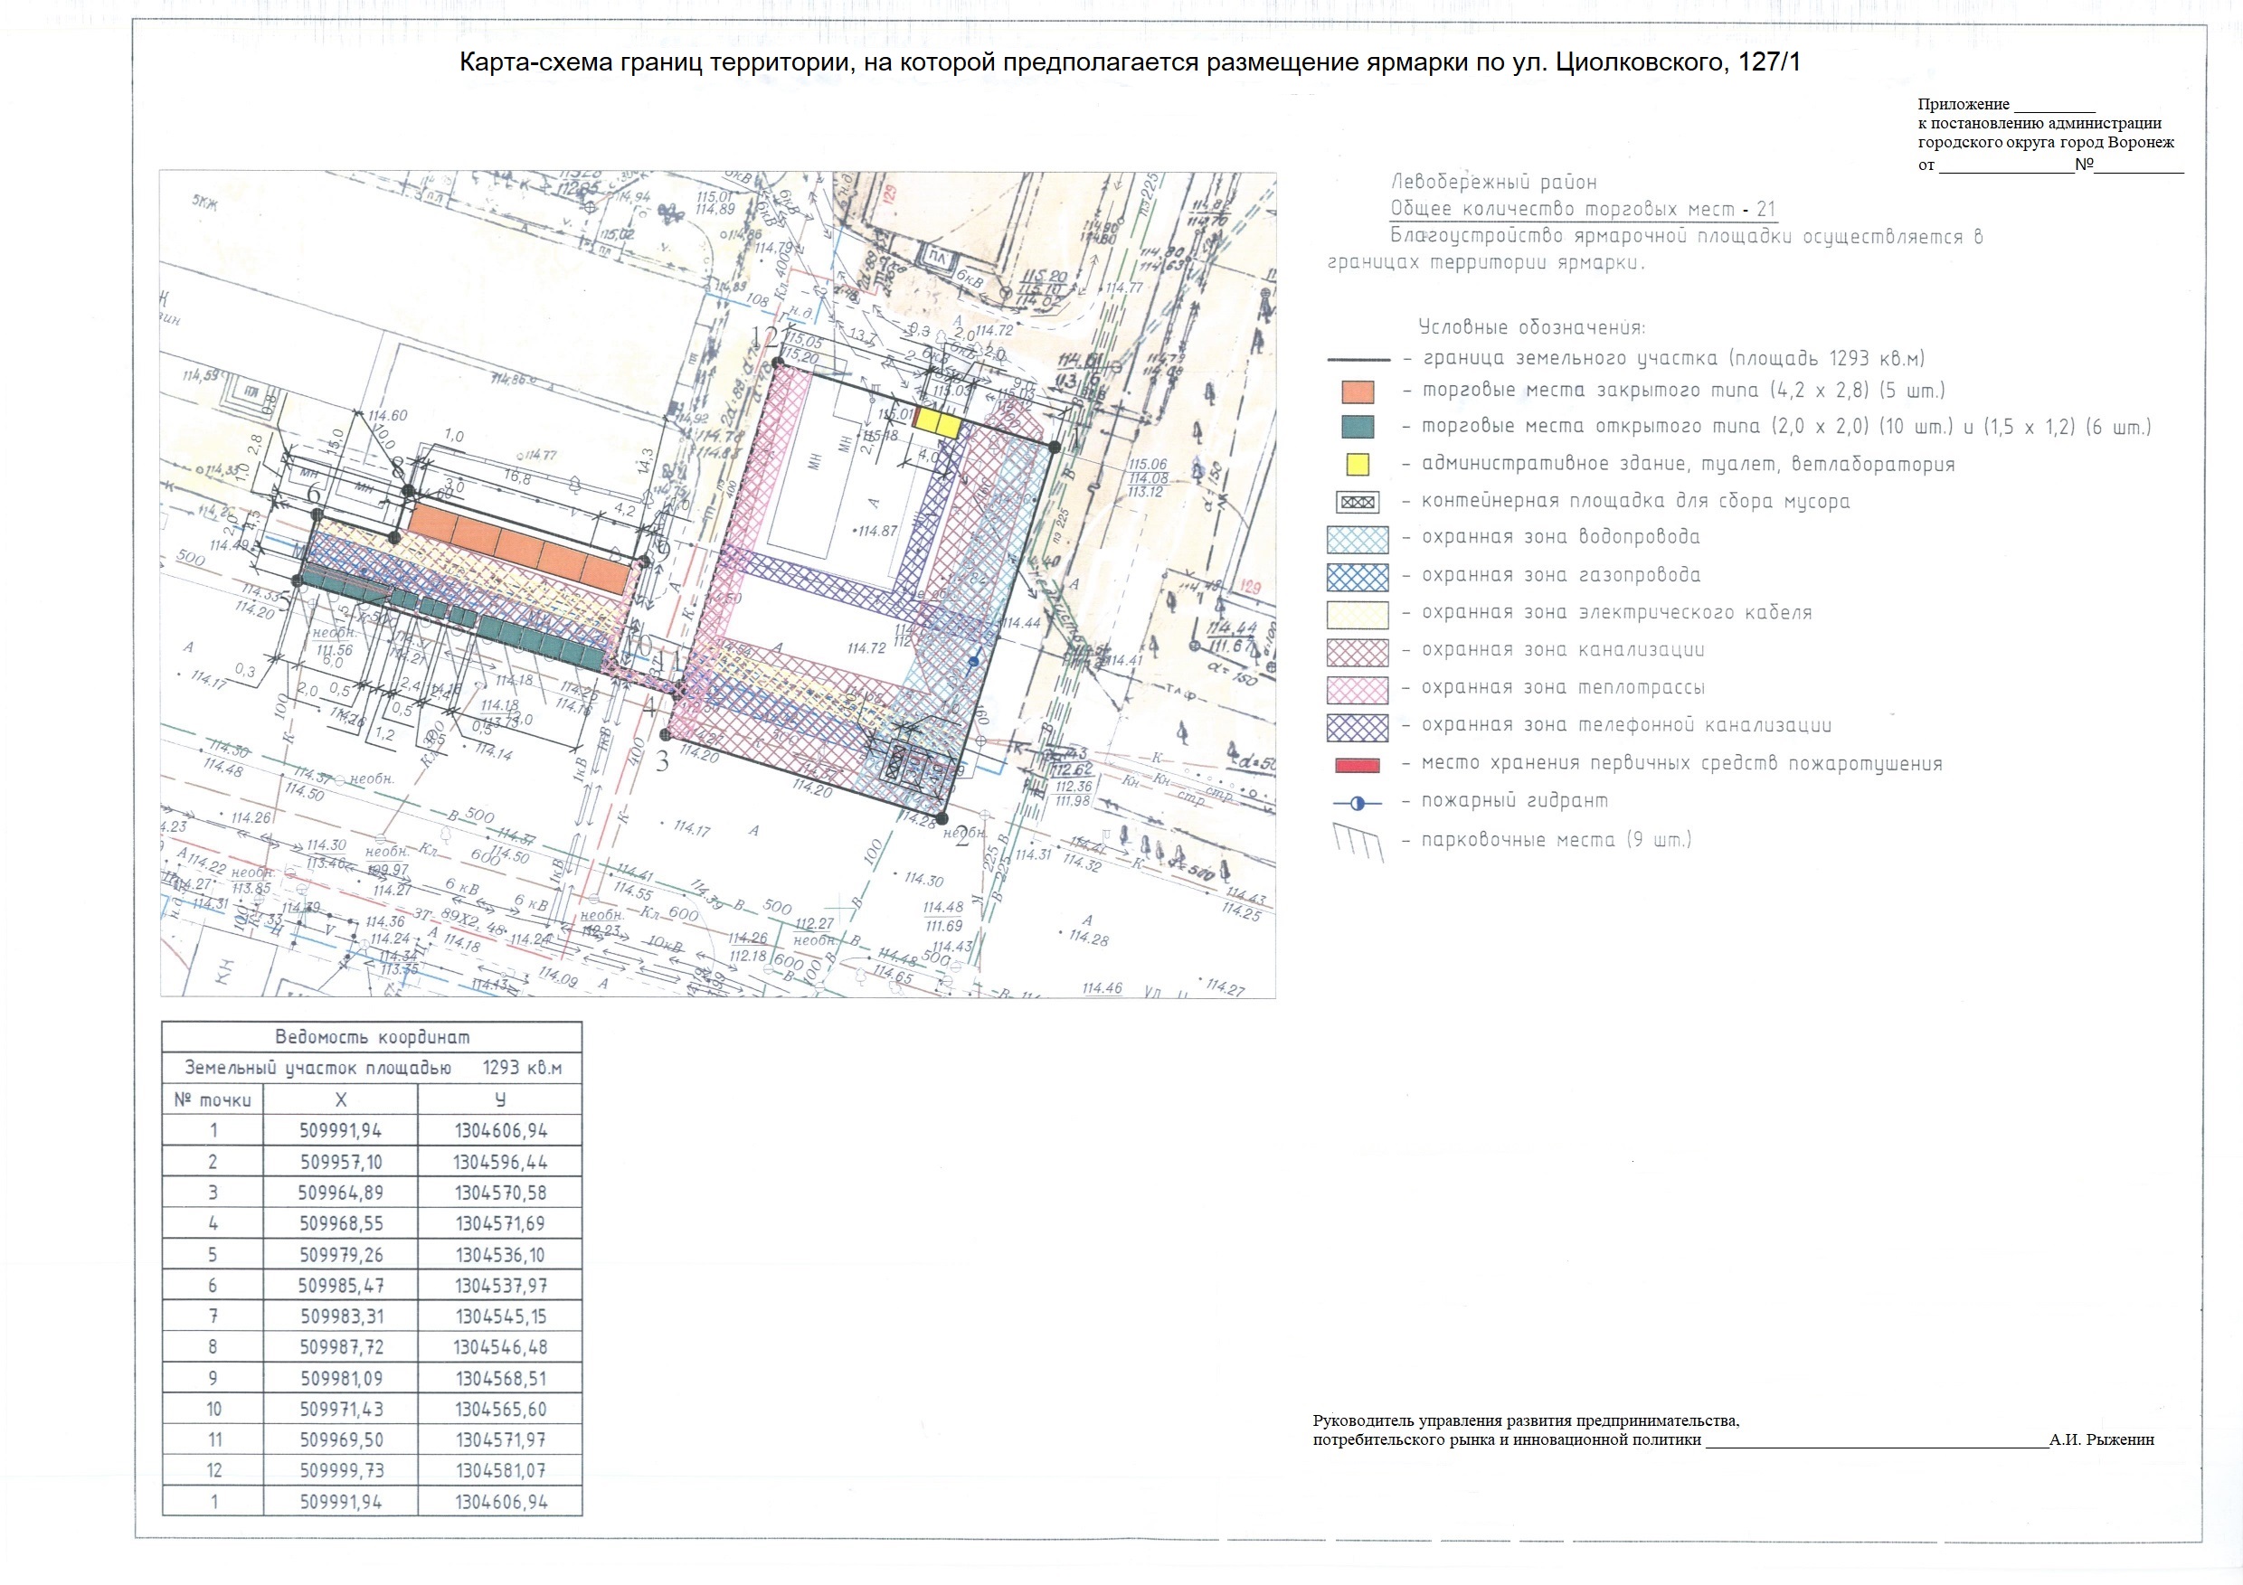This screenshot has width=2243, height=1585.
Task: Click the teal open-type trading places legend swatch
Action: tap(1357, 427)
